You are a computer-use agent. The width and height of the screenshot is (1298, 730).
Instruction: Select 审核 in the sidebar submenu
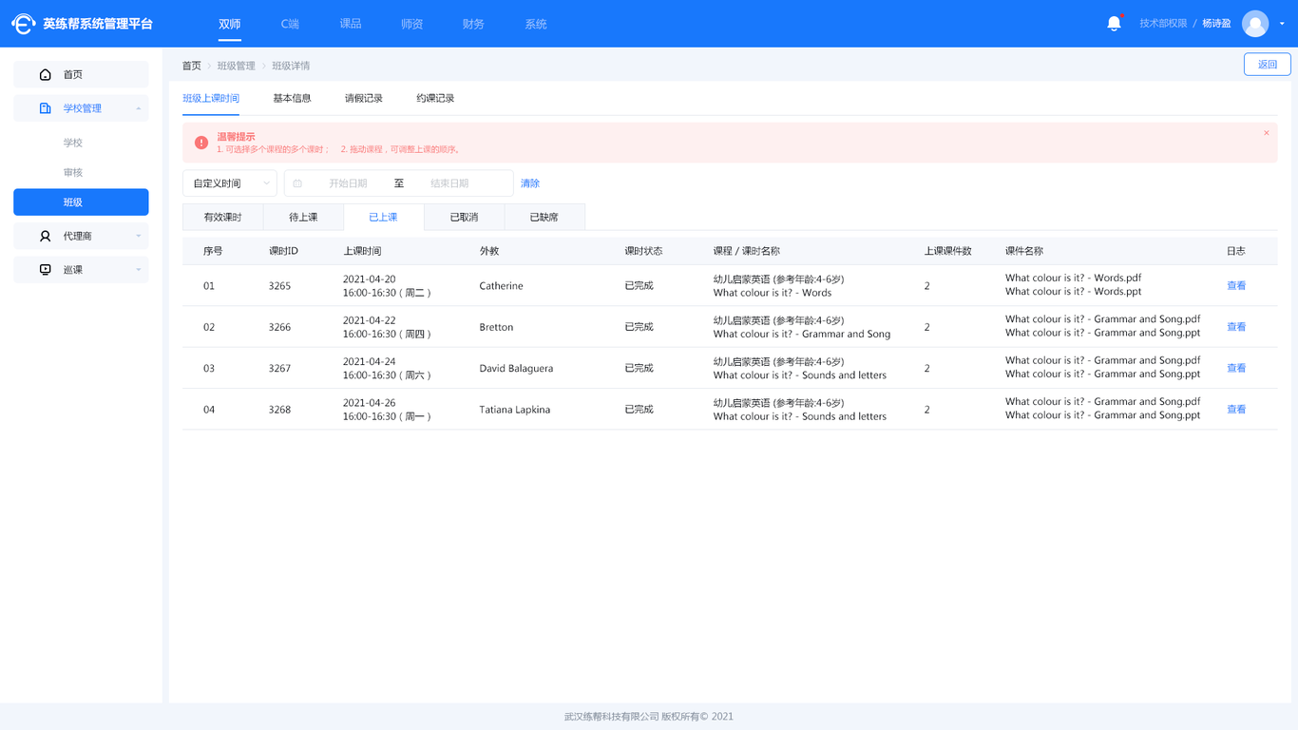pyautogui.click(x=73, y=172)
